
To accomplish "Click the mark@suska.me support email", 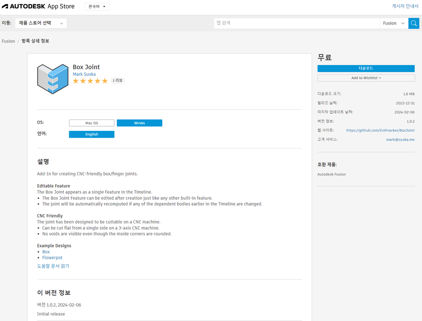I will click(400, 139).
